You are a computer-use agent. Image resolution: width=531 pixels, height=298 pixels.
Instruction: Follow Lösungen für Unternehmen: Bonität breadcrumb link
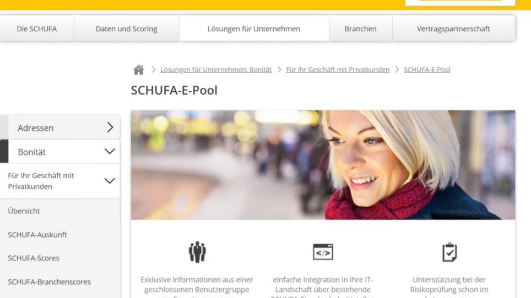click(216, 70)
